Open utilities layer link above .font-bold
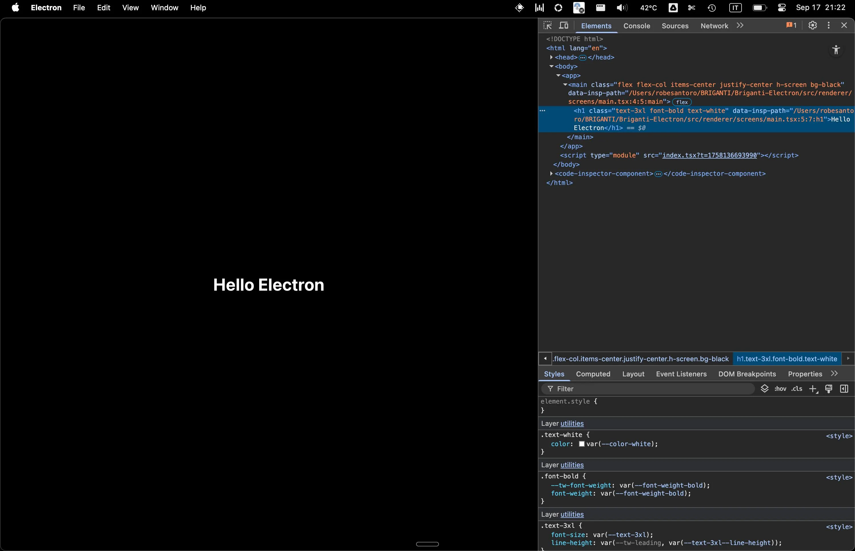The height and width of the screenshot is (551, 855). point(572,465)
